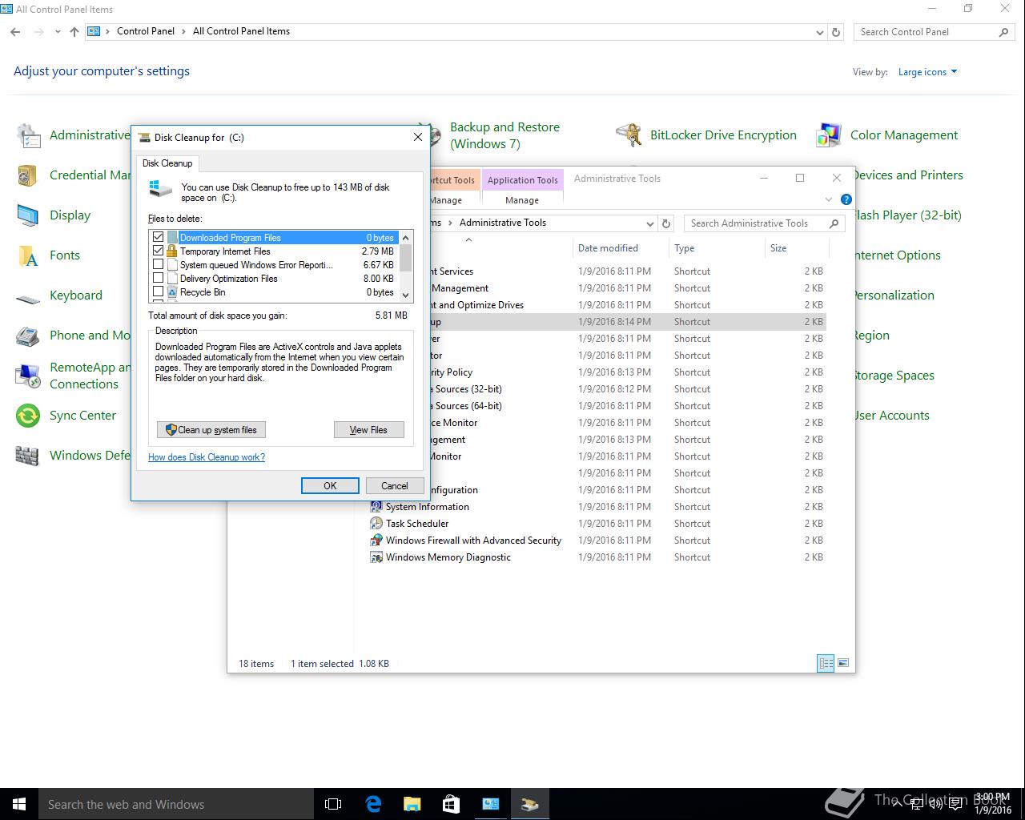Check Recycle Bin checkbox in Disk Cleanup
Screen dimensions: 1025x820
click(158, 291)
